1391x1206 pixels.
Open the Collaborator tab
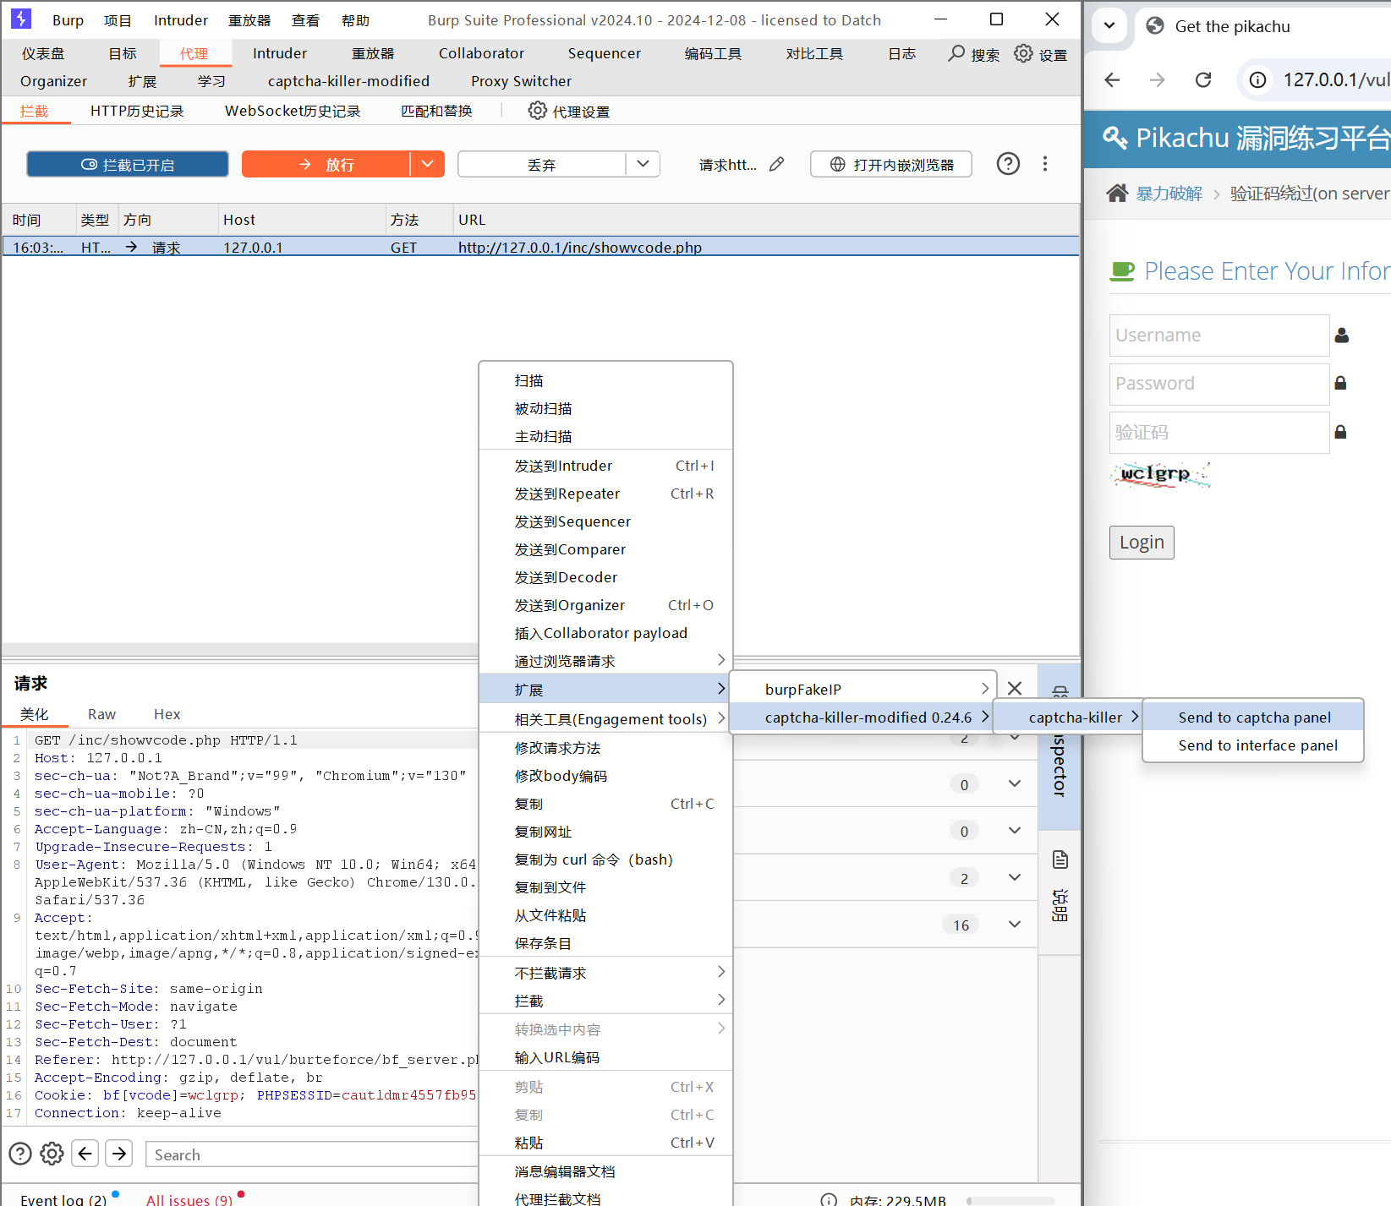point(481,53)
